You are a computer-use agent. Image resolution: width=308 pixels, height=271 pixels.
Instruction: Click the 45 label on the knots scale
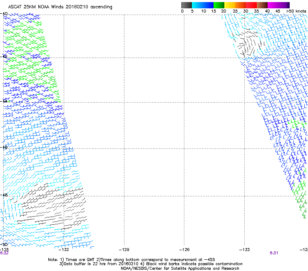[278, 11]
